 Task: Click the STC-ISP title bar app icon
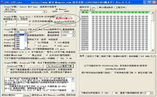(x=2, y=2)
